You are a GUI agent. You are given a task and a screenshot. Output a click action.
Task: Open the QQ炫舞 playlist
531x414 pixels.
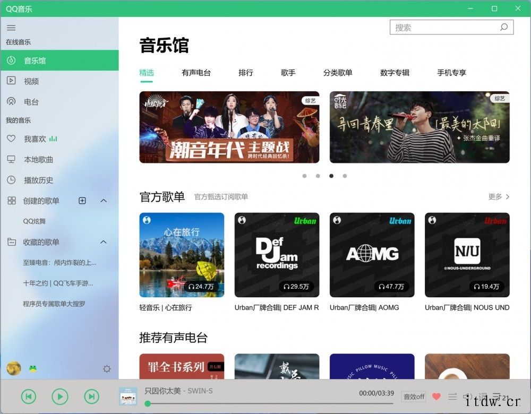34,221
